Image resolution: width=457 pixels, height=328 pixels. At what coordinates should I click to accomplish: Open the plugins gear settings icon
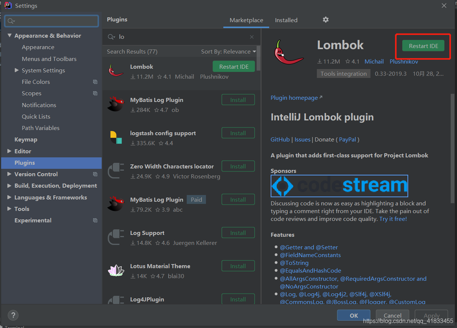325,20
